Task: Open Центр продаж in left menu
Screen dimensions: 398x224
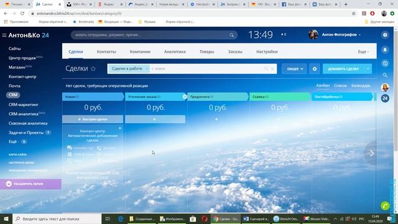Action: 22,58
